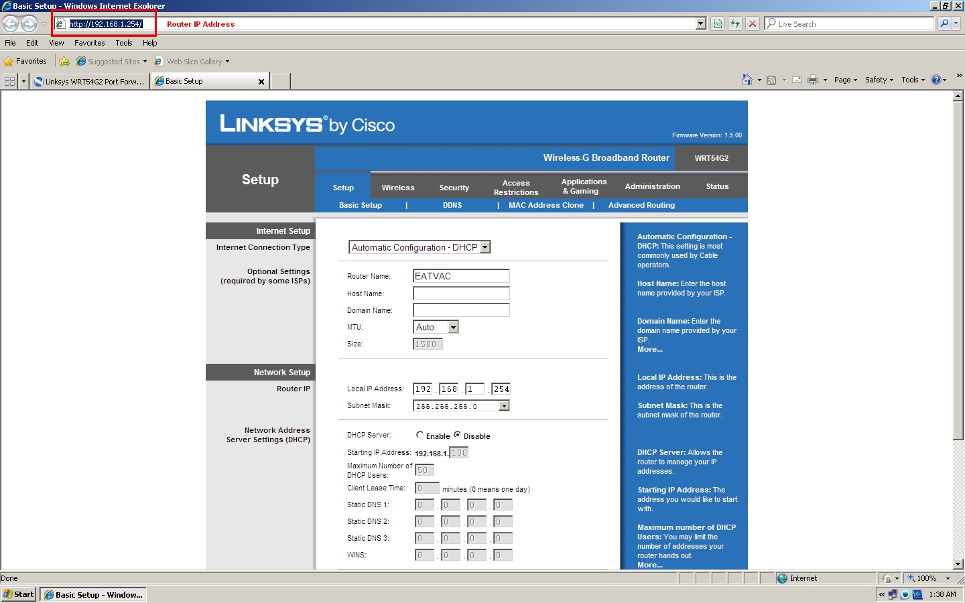
Task: Click the last octet of Local IP Address
Action: (501, 389)
